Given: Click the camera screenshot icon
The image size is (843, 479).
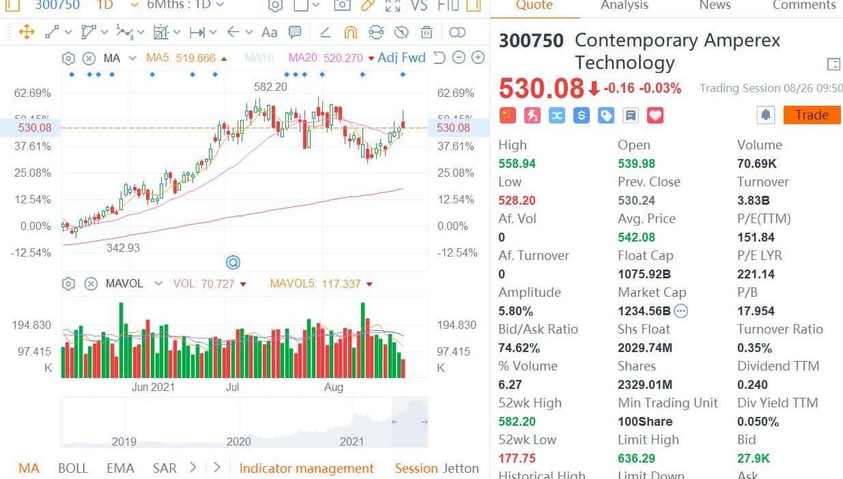Looking at the screenshot, I should (x=342, y=5).
